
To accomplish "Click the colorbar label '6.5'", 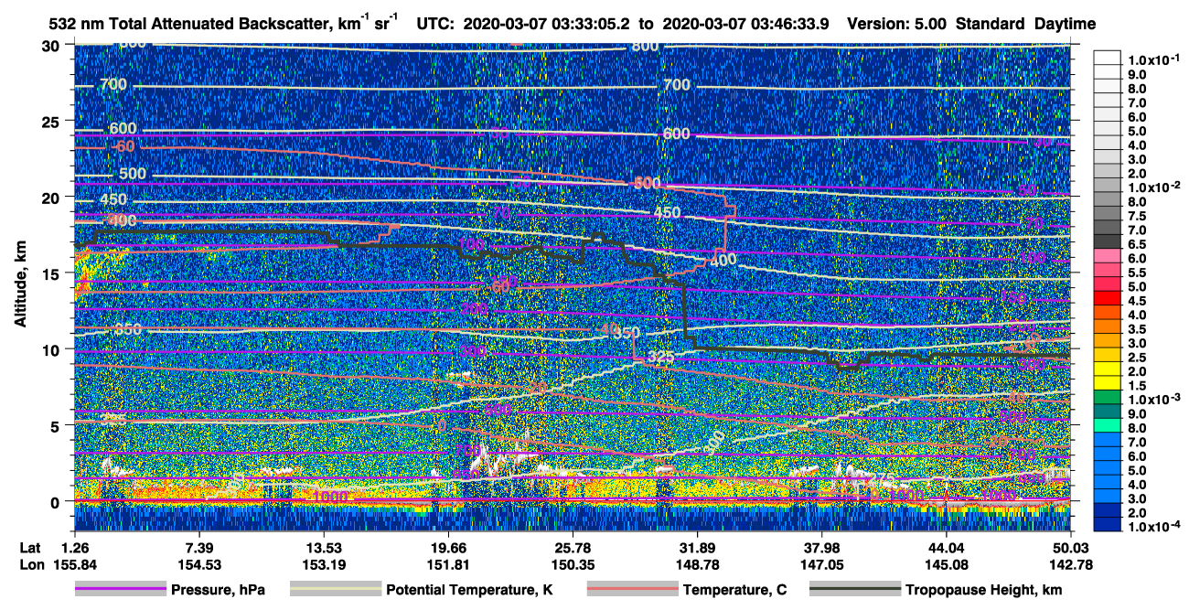I will pyautogui.click(x=1138, y=244).
